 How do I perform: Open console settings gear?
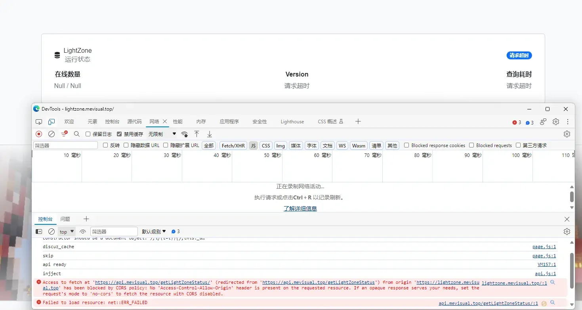[x=567, y=232]
